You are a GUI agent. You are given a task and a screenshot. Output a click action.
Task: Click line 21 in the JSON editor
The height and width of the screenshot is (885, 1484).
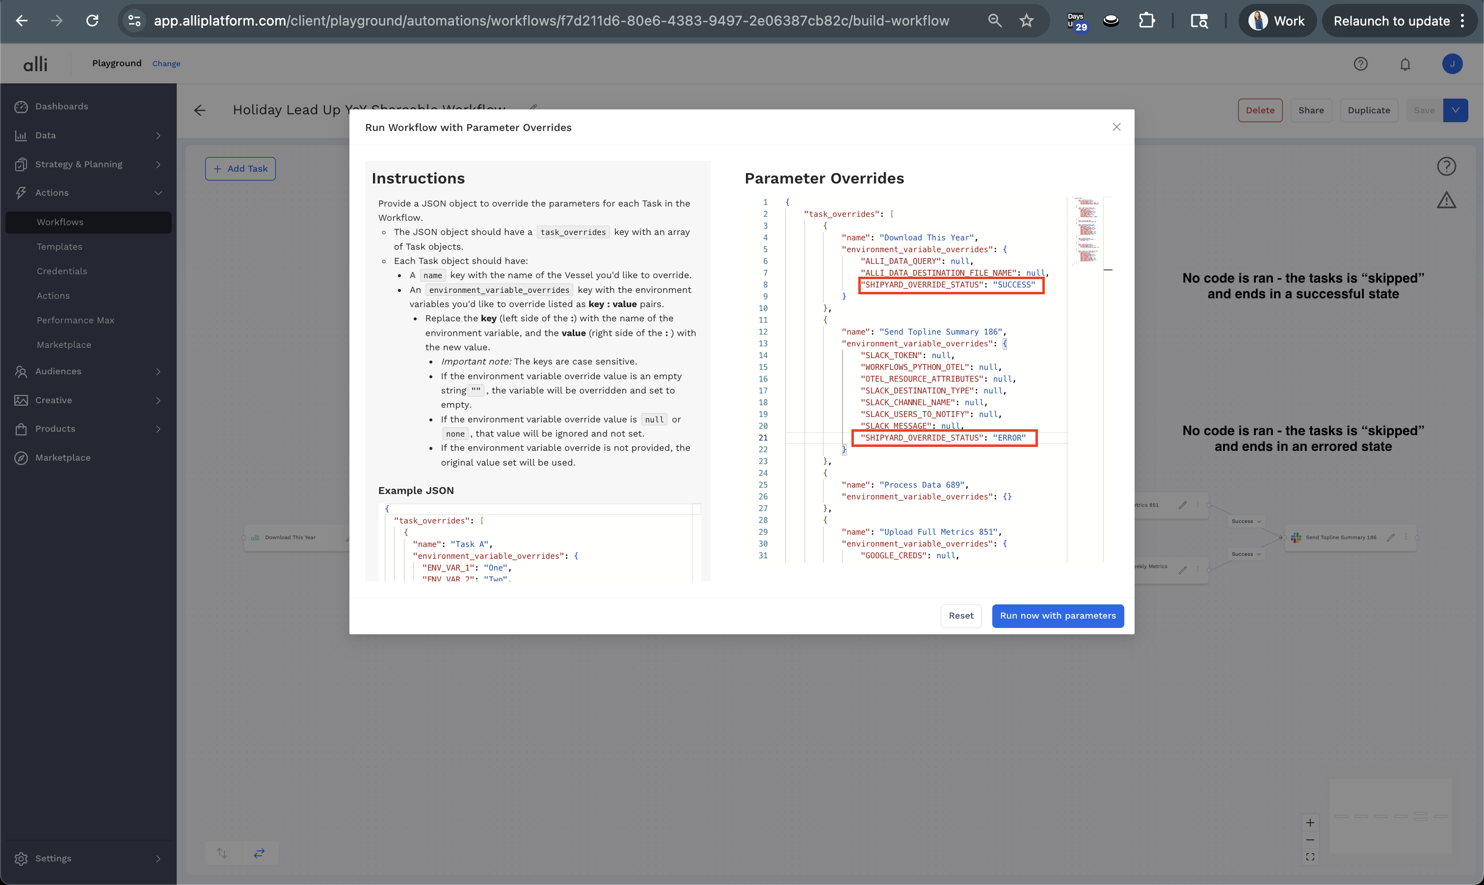(942, 438)
